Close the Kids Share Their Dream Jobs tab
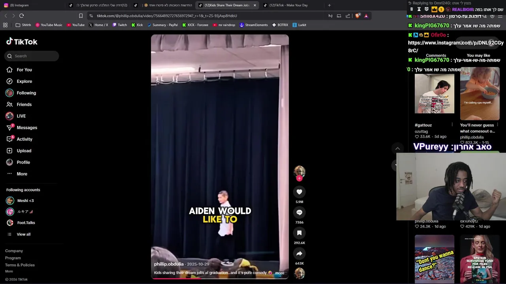This screenshot has height=284, width=506. (255, 5)
